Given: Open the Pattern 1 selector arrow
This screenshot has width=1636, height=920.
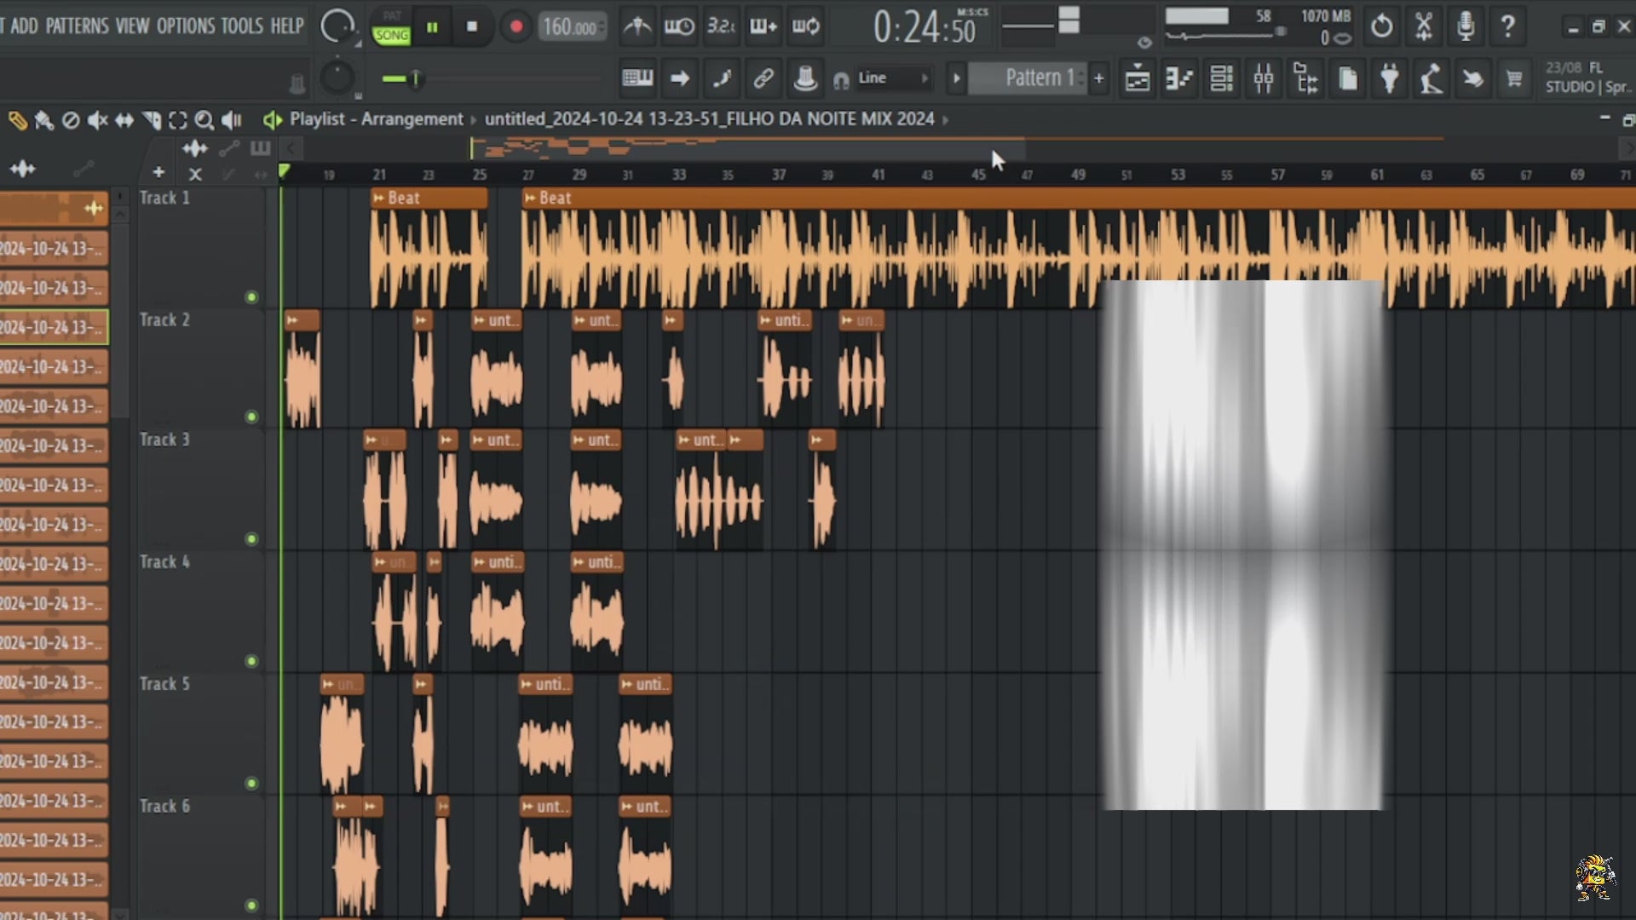Looking at the screenshot, I should 958,78.
